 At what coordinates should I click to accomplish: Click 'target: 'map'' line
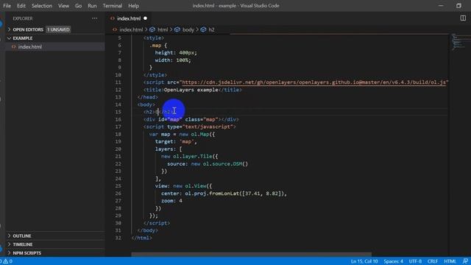176,141
